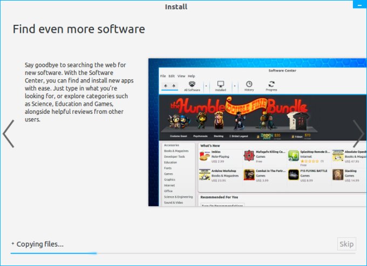Click the Arduino Workshop app icon
The image size is (367, 266).
[x=205, y=175]
